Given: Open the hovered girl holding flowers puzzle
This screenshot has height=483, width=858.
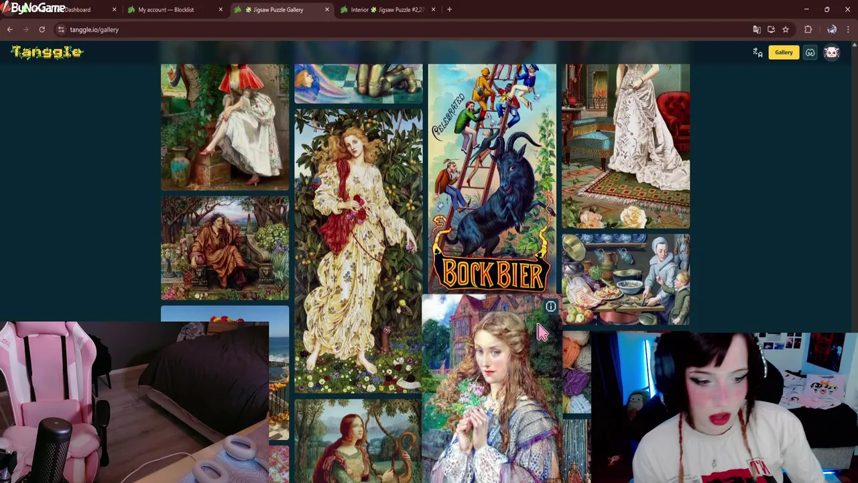Looking at the screenshot, I should pos(492,389).
